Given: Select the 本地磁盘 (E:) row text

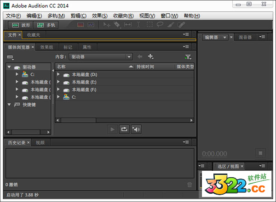Looking at the screenshot, I should tap(84, 82).
